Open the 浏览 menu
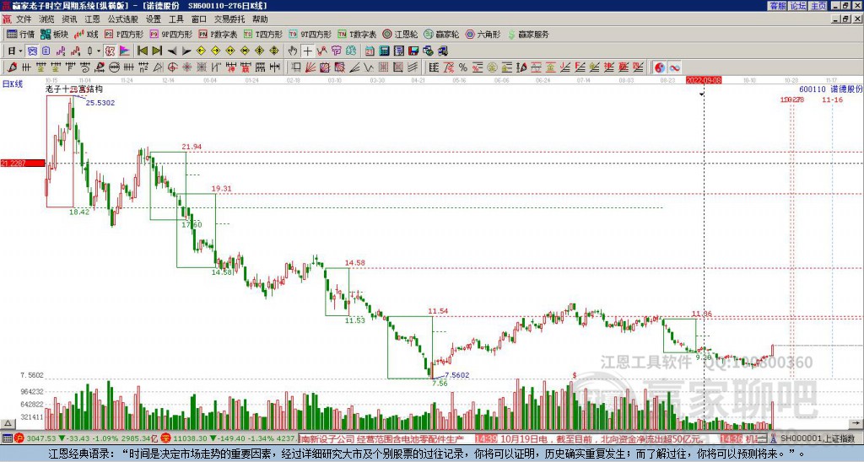864x462 pixels. [x=46, y=19]
